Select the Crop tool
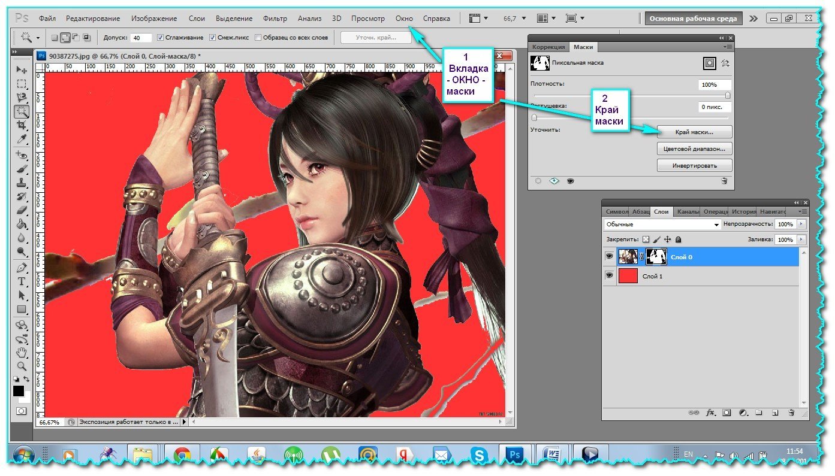 tap(22, 125)
